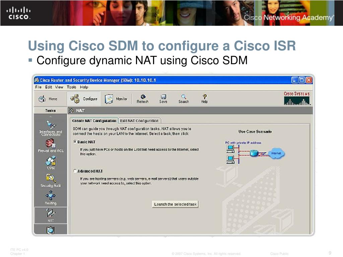Click the Cisco logo in the slide header
This screenshot has height=257, width=343.
tap(18, 13)
